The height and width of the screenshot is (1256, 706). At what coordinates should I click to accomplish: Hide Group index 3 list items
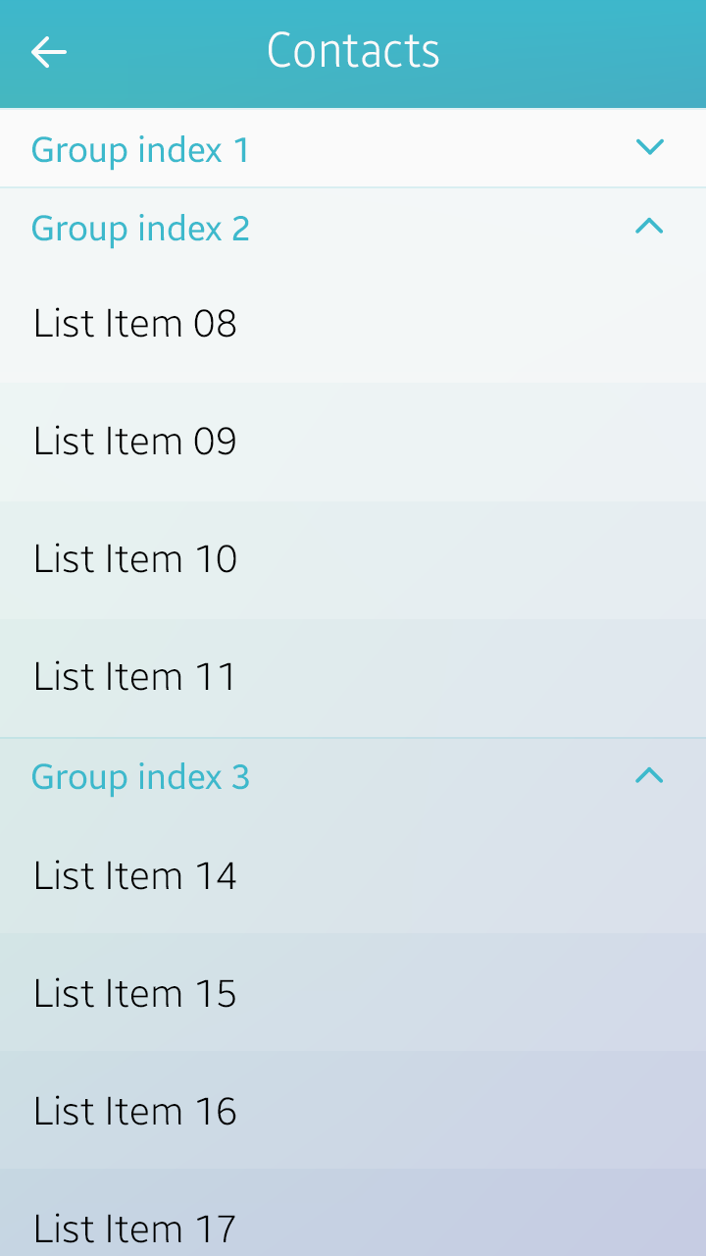[x=649, y=776]
